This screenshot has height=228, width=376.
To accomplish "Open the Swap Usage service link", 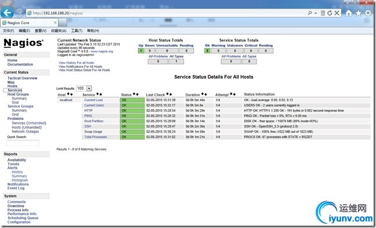I will [93, 132].
